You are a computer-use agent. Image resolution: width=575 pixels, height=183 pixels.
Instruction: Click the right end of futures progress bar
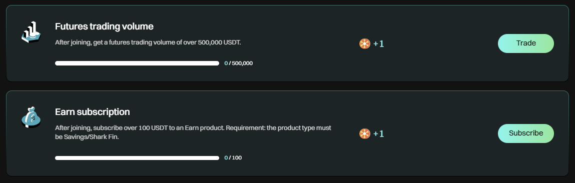click(217, 63)
